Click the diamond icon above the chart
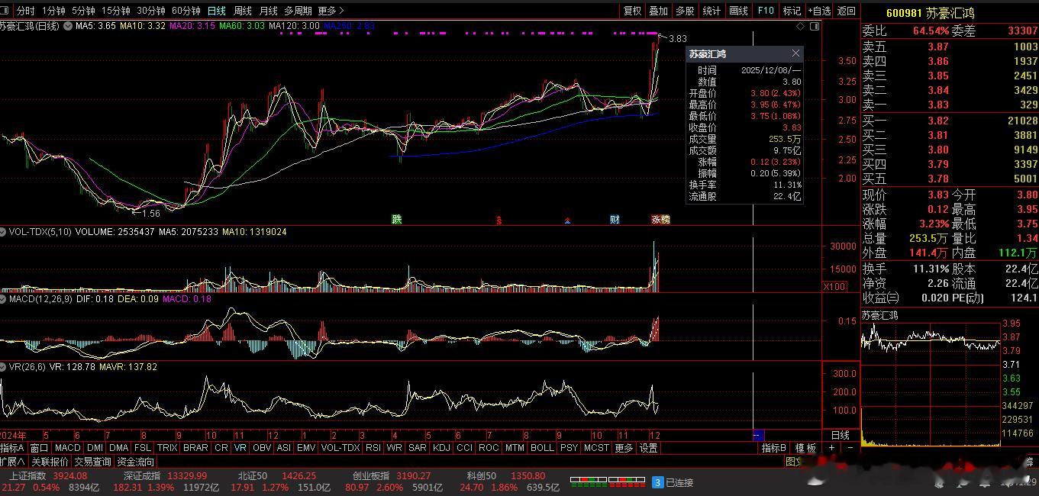 pos(800,26)
